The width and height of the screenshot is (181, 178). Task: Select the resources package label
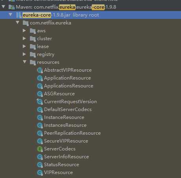click(x=48, y=62)
